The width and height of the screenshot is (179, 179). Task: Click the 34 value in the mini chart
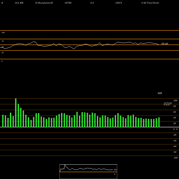click(115, 170)
